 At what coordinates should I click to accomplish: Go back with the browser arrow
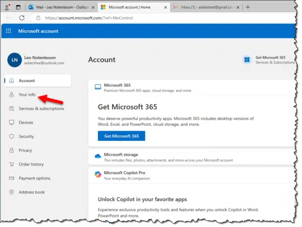click(x=8, y=18)
